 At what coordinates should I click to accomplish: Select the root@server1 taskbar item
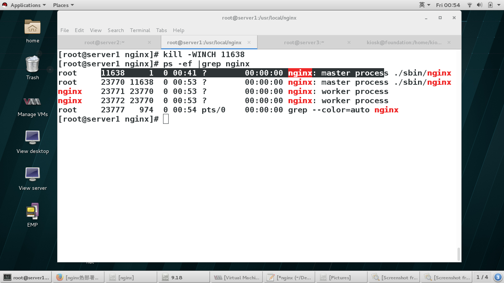[26, 277]
